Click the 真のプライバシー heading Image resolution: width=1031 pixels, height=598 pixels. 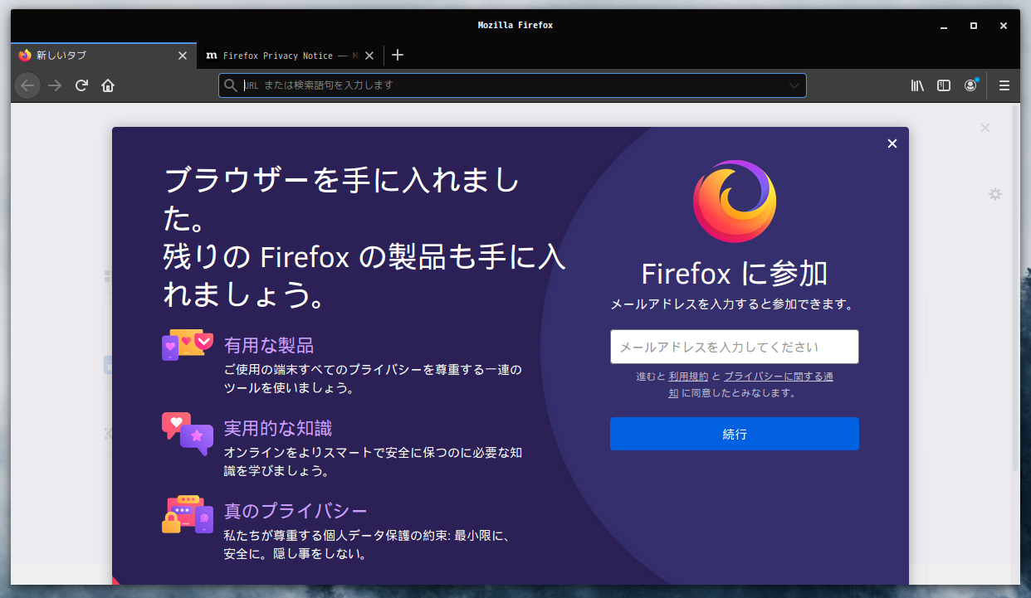point(296,510)
